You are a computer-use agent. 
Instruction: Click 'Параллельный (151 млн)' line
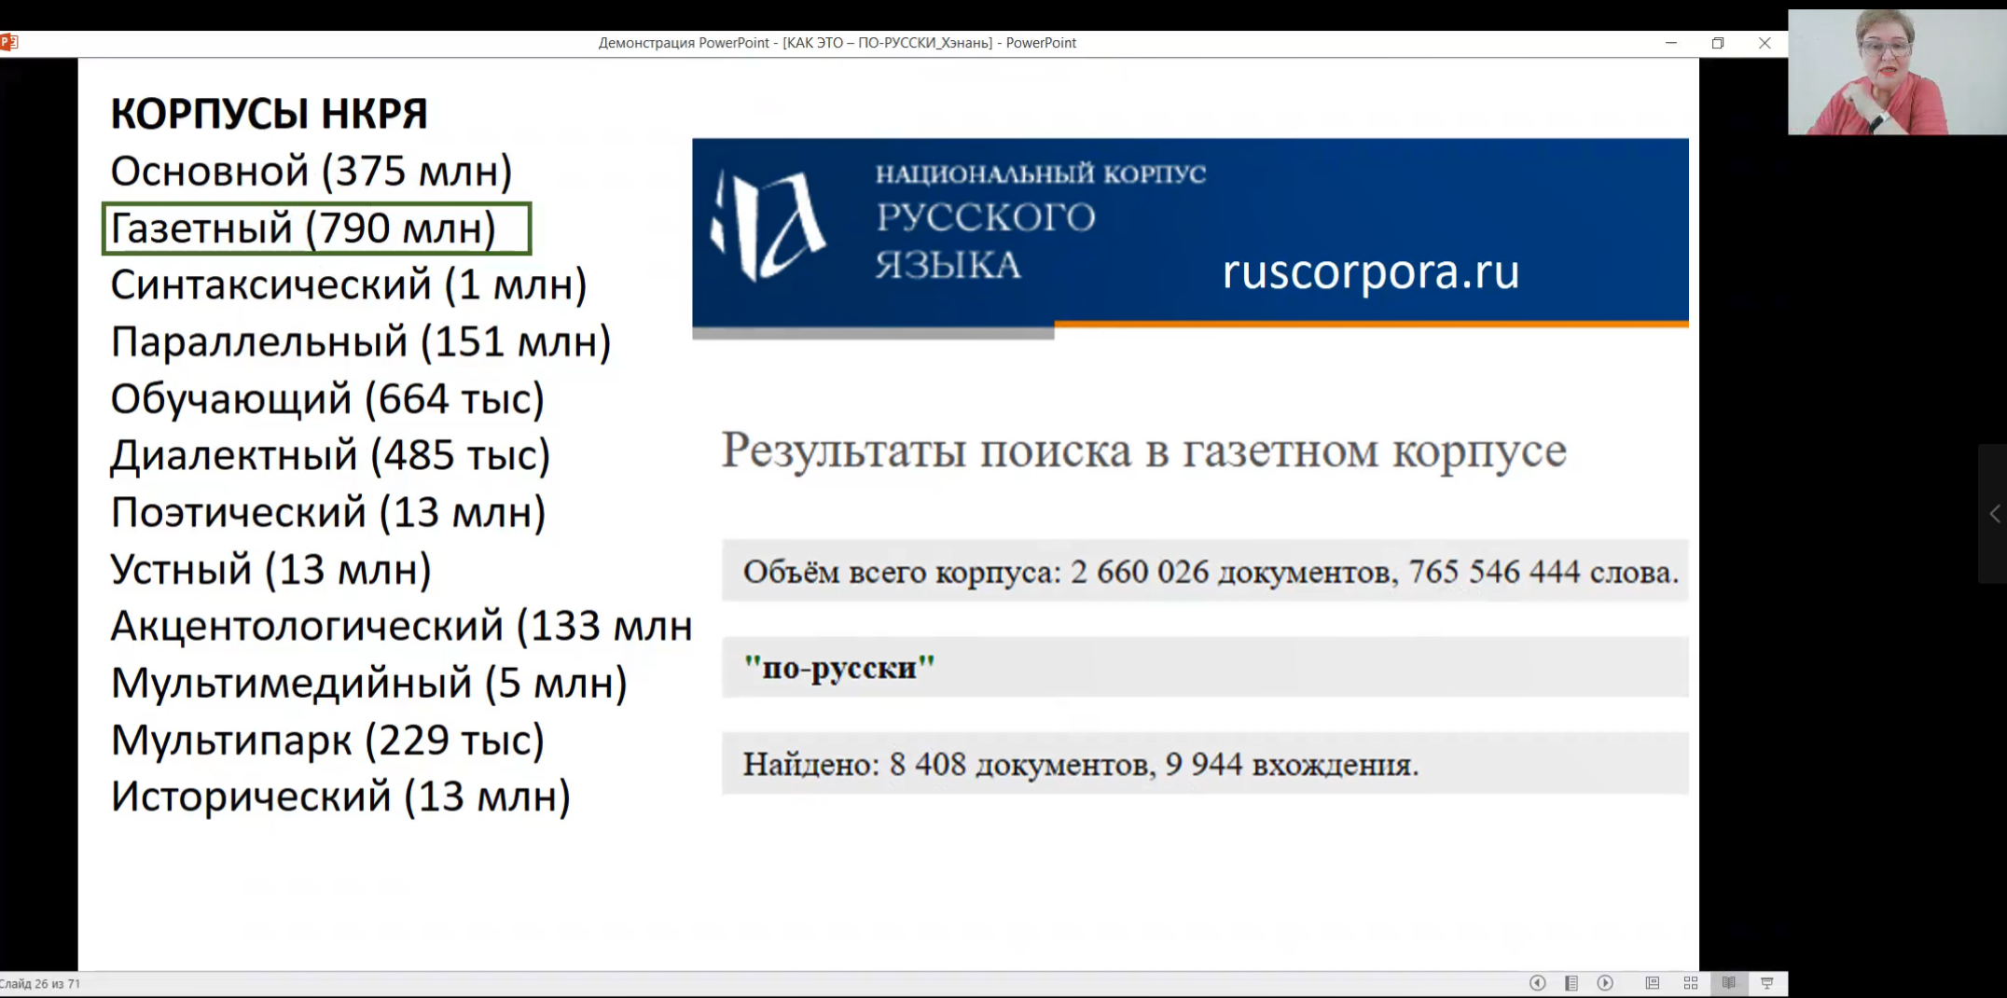pos(361,342)
